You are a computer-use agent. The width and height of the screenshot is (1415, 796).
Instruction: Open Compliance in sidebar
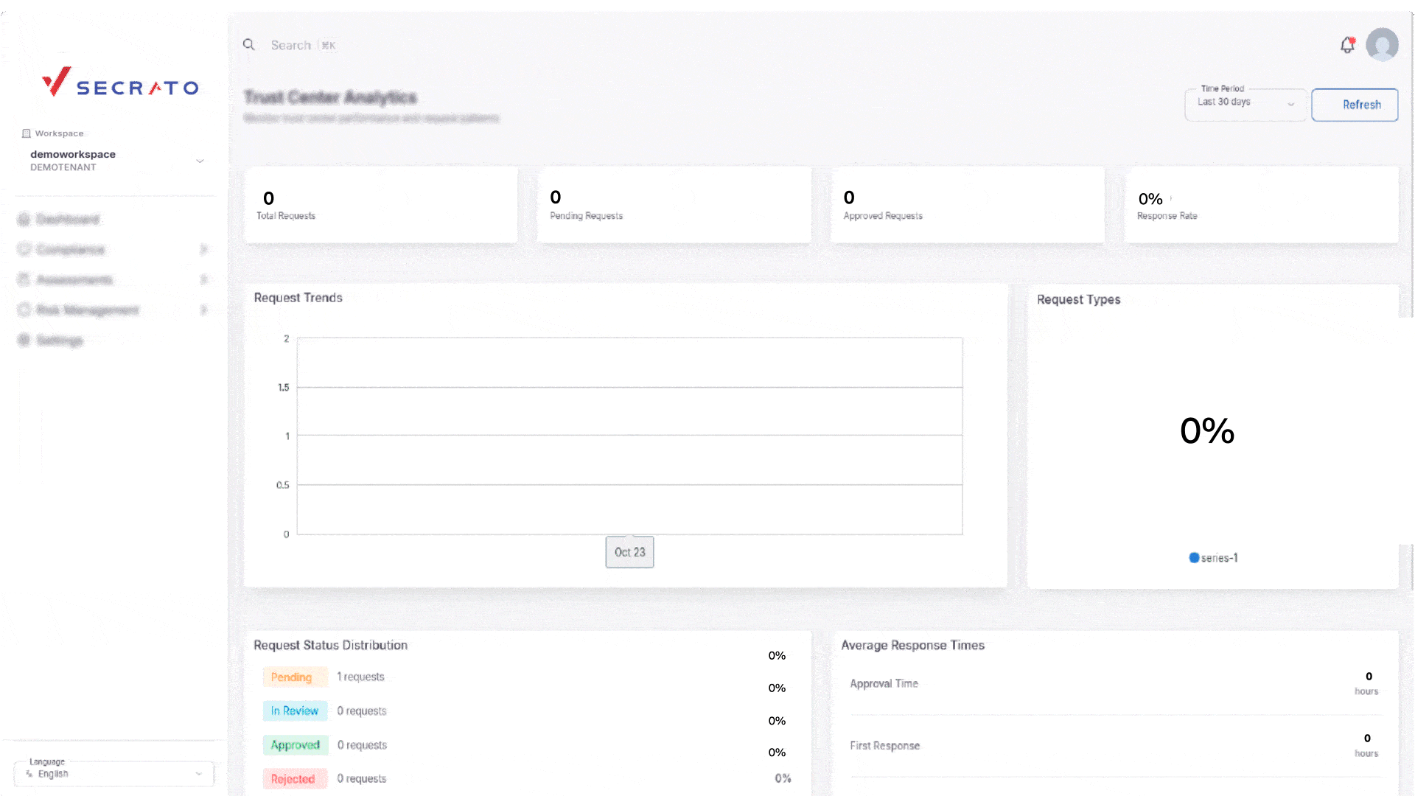click(x=71, y=250)
